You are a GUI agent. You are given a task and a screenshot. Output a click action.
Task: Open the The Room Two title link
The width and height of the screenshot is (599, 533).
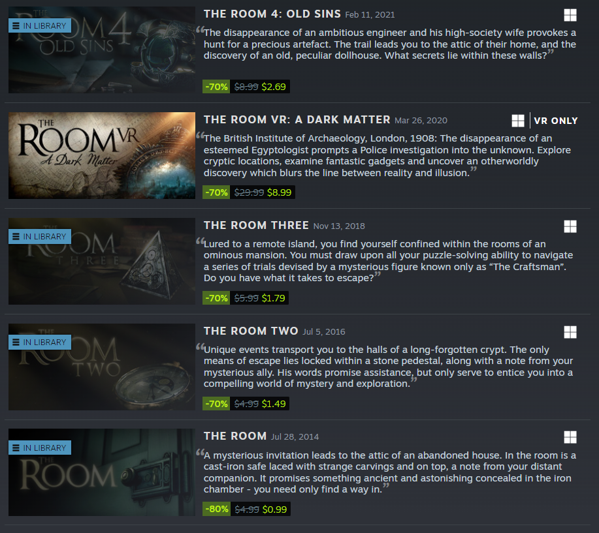click(251, 331)
